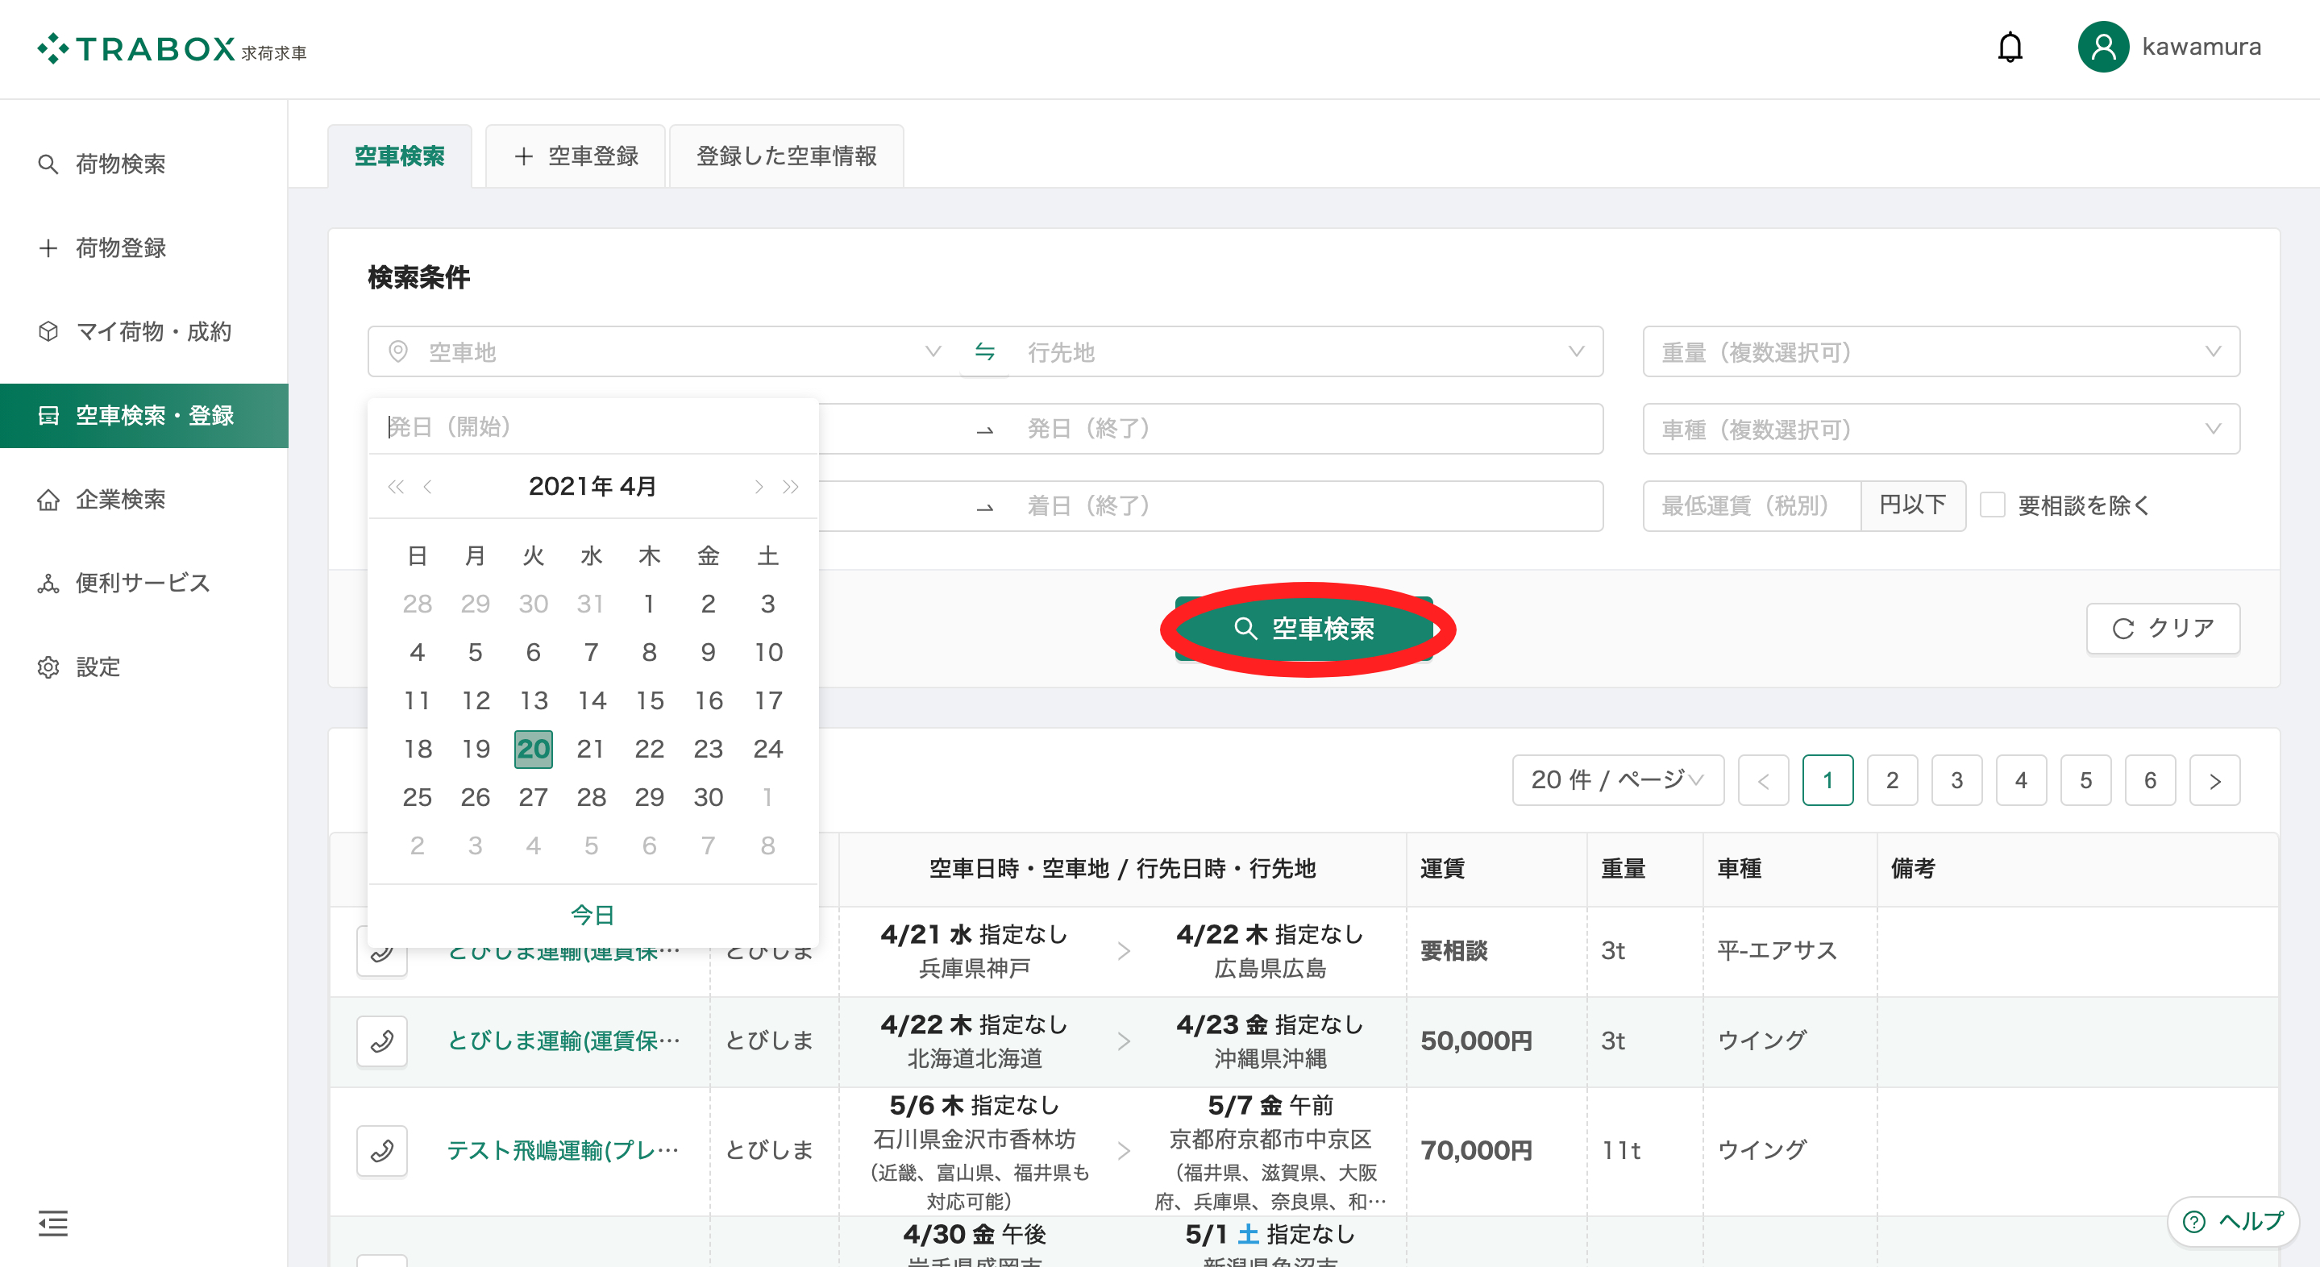Expand 重量（複数選択可） dropdown
The width and height of the screenshot is (2320, 1267).
(1941, 351)
